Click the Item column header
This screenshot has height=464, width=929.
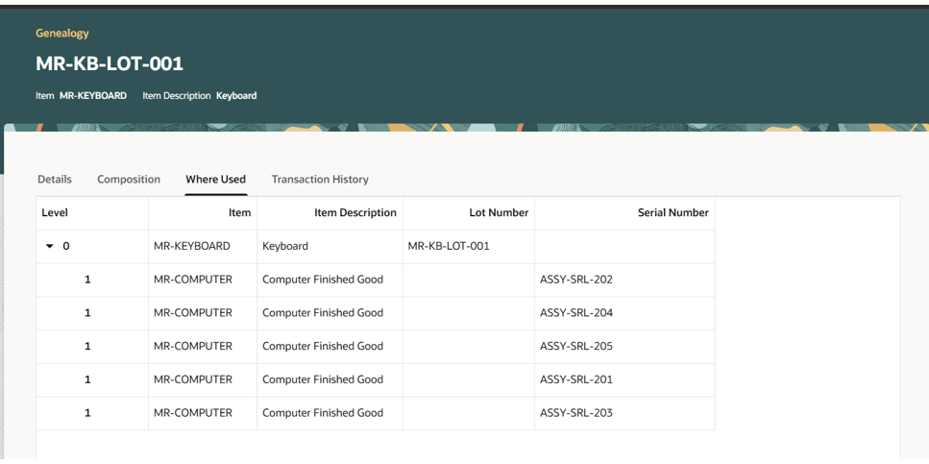click(239, 213)
